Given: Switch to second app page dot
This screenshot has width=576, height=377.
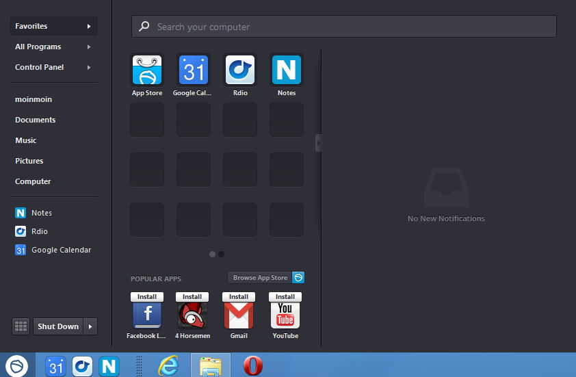Looking at the screenshot, I should pyautogui.click(x=221, y=254).
